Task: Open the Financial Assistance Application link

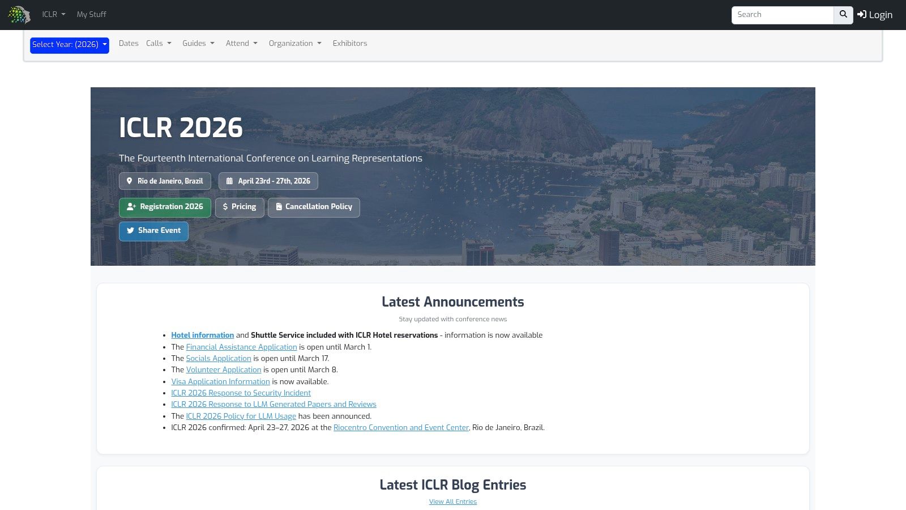Action: [x=242, y=347]
